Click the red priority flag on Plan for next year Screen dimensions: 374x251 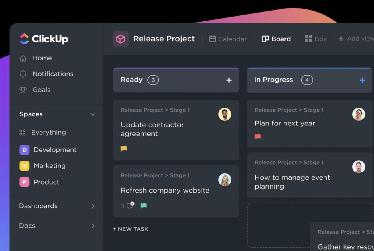pyautogui.click(x=258, y=137)
